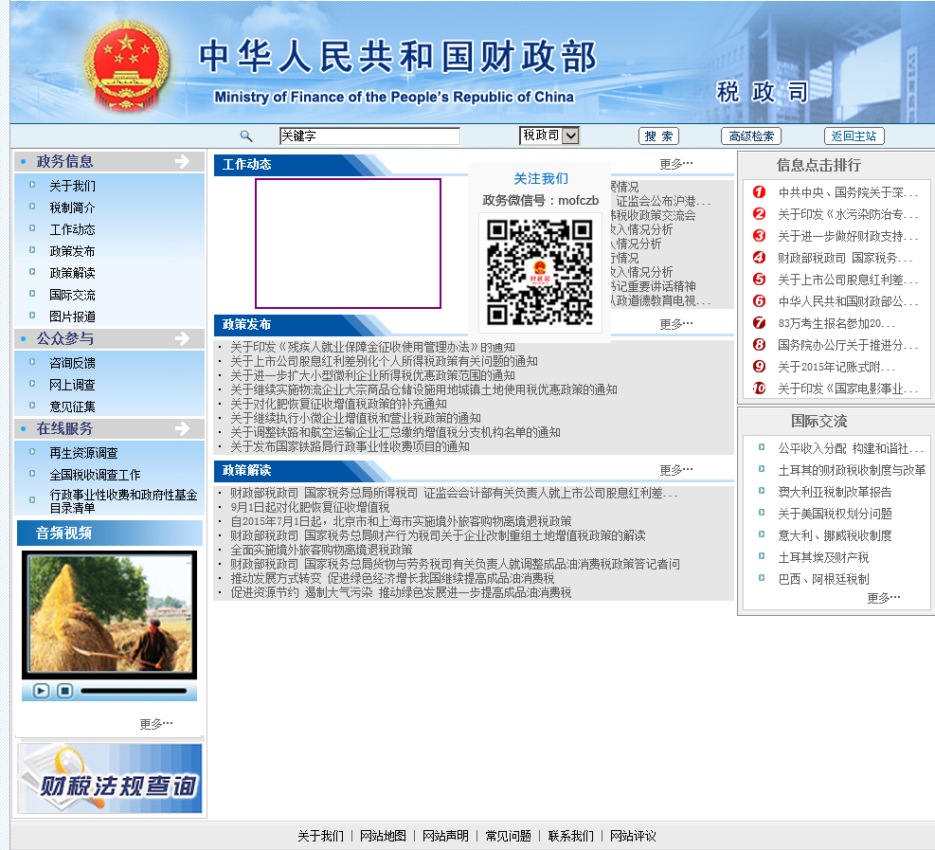Open 全面实施境外旅客购物离境退税政策 article
Viewport: 935px width, 850px height.
(x=321, y=550)
